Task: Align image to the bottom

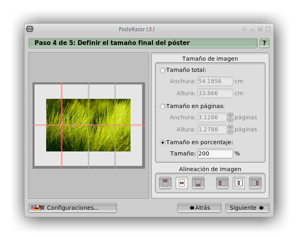Action: point(198,183)
